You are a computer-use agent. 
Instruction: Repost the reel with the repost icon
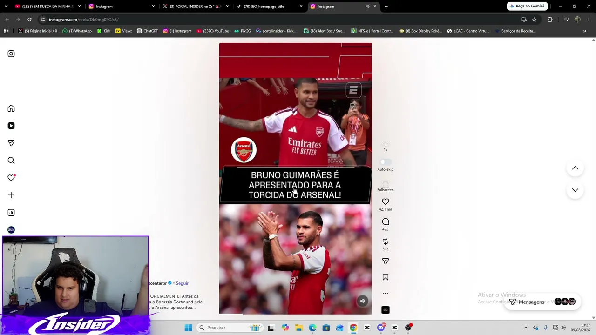(x=386, y=241)
